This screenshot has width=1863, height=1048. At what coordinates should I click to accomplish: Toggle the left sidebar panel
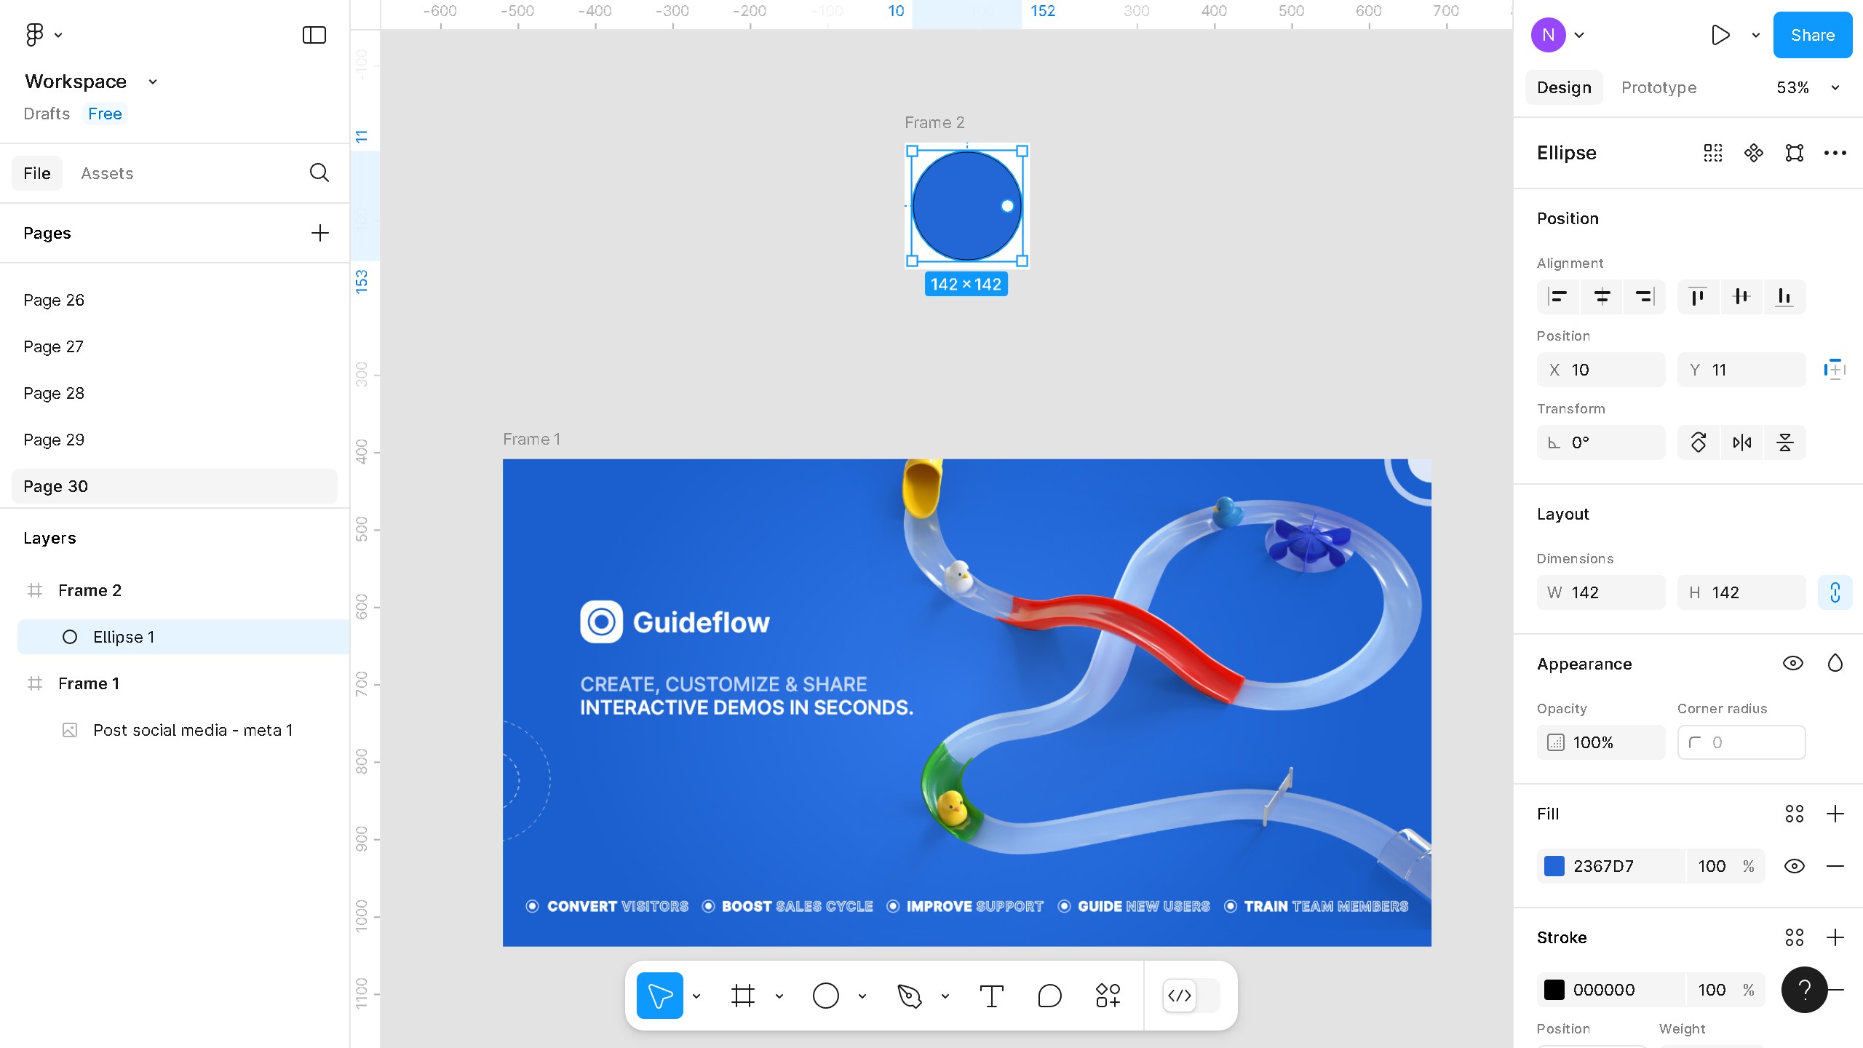click(x=314, y=35)
